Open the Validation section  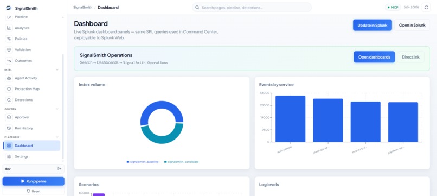(33, 50)
